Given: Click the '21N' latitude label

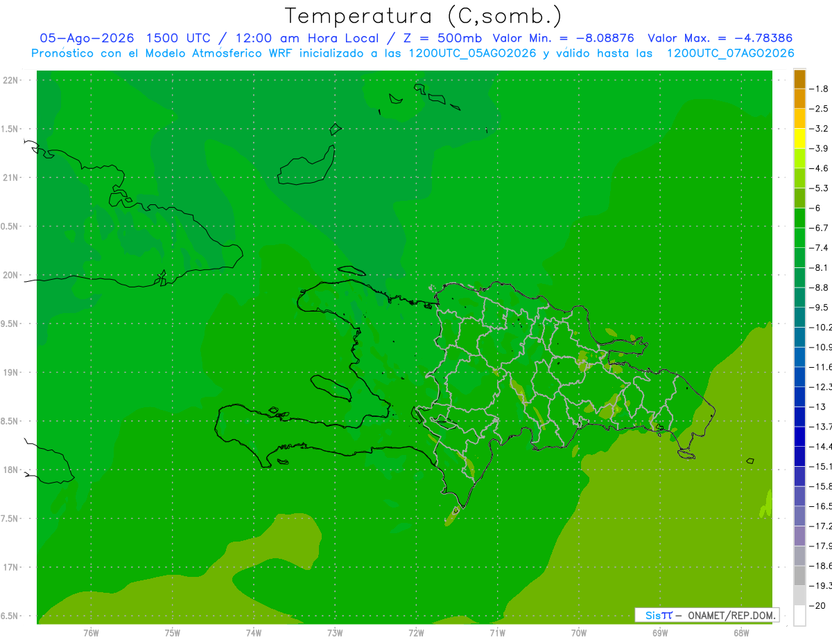Looking at the screenshot, I should click(11, 177).
